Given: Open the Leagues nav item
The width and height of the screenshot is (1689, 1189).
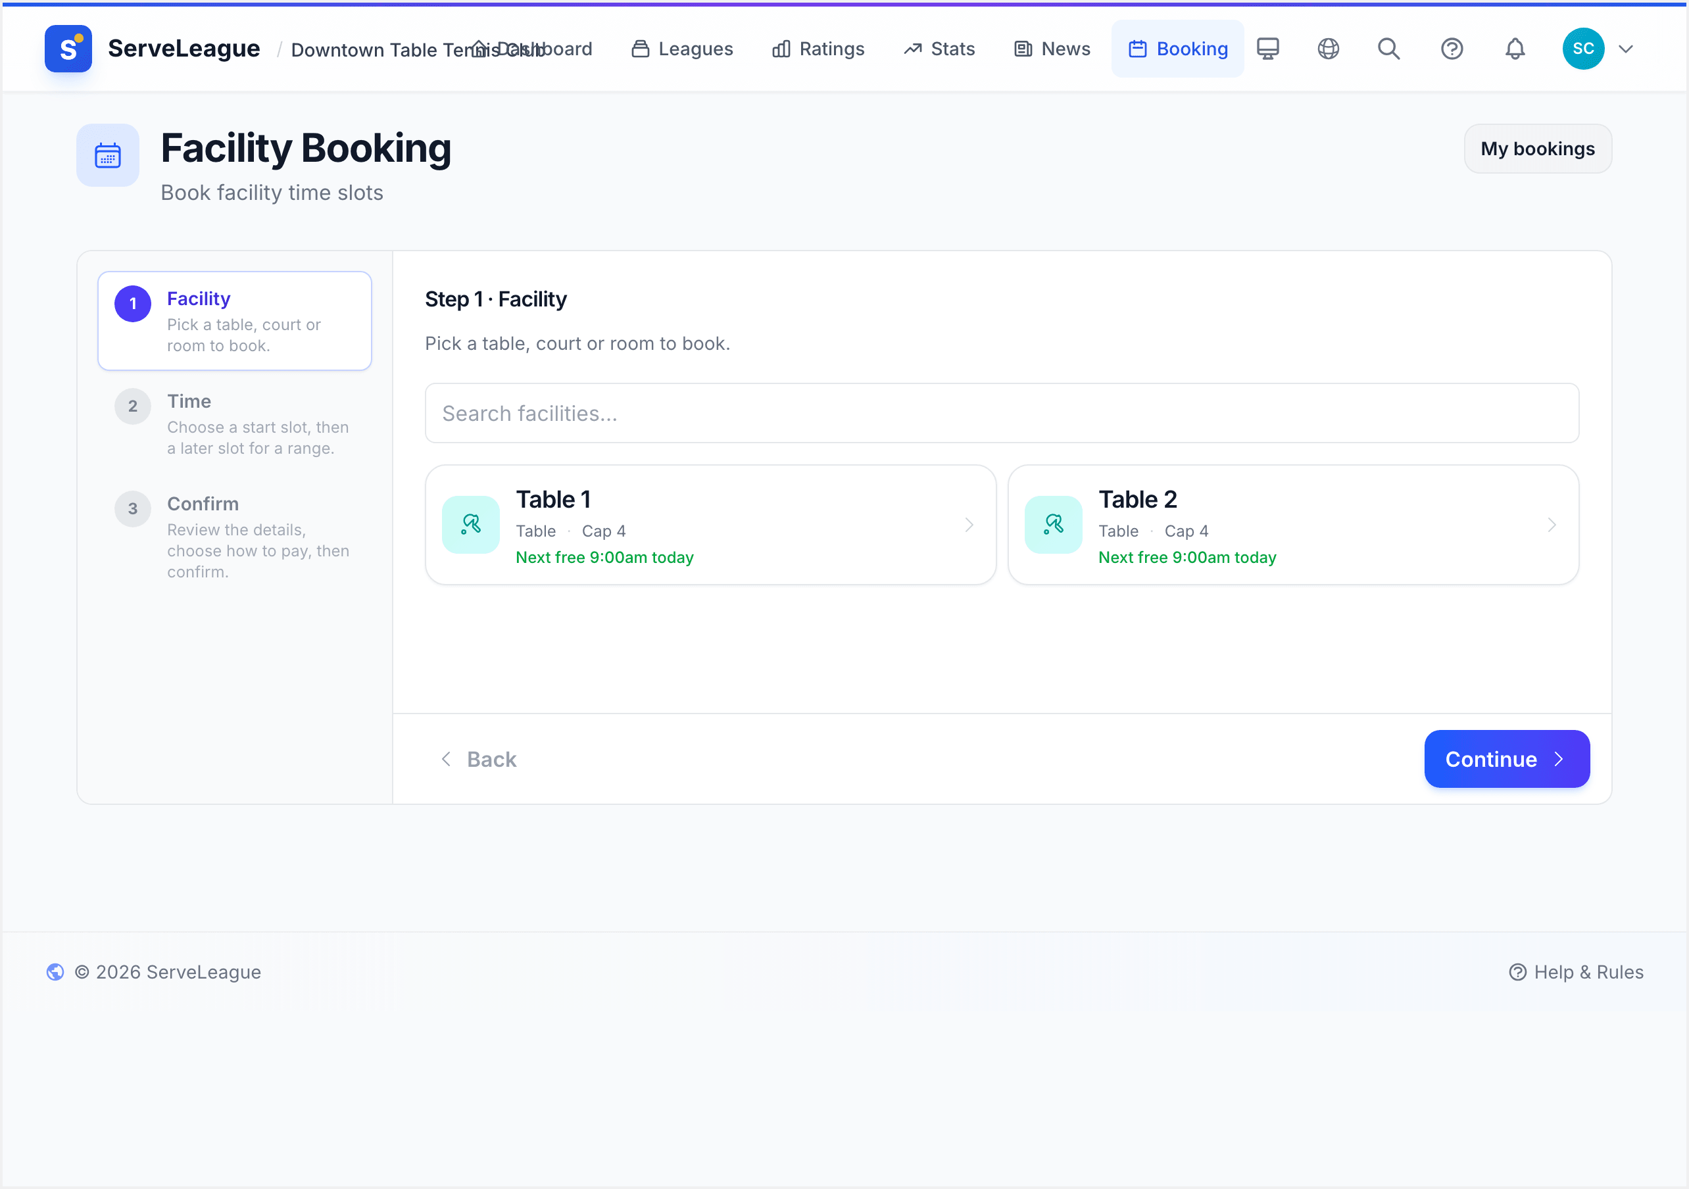Looking at the screenshot, I should (x=682, y=49).
